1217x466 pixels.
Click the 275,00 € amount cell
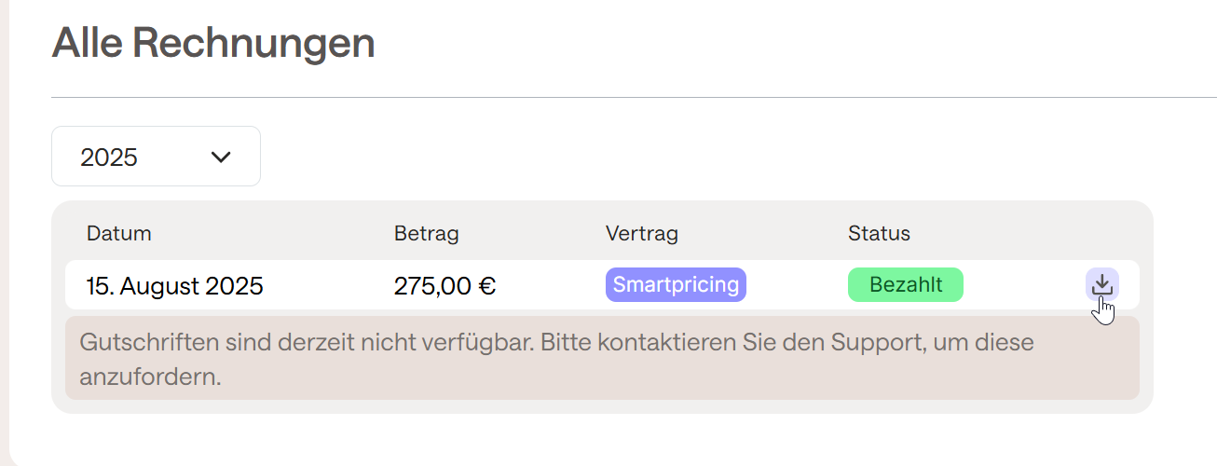(x=444, y=285)
